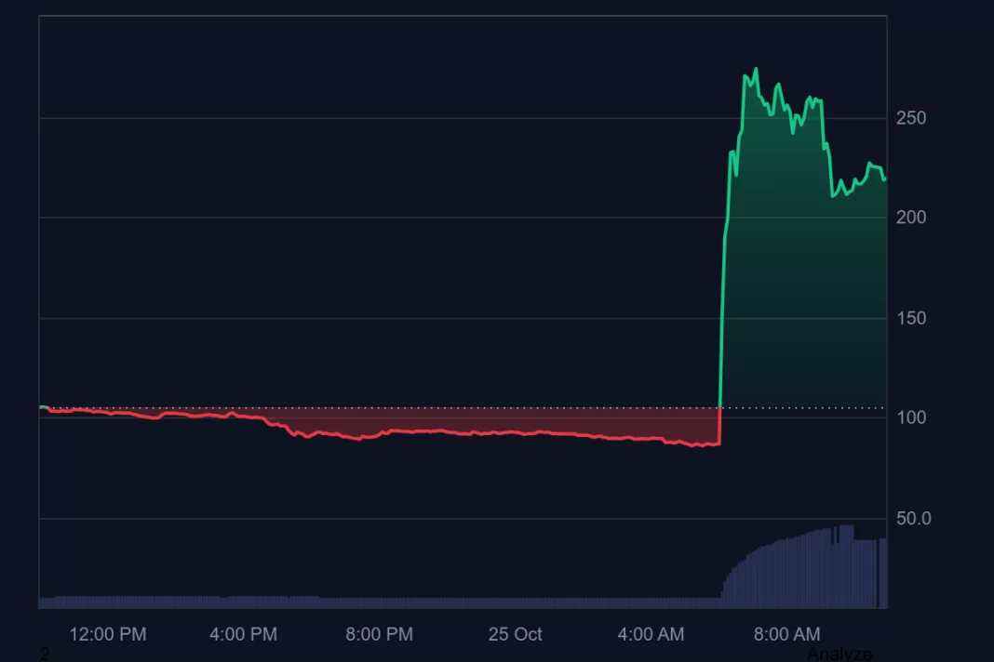Image resolution: width=994 pixels, height=662 pixels.
Task: Click the 4:00 AM time axis label
Action: (x=651, y=634)
